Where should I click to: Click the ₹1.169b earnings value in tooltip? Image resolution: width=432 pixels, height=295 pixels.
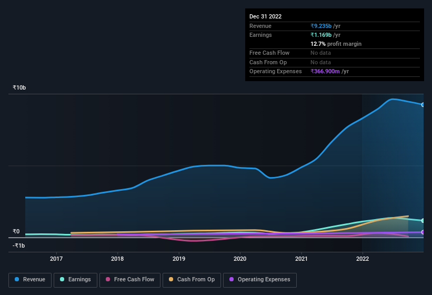(321, 35)
